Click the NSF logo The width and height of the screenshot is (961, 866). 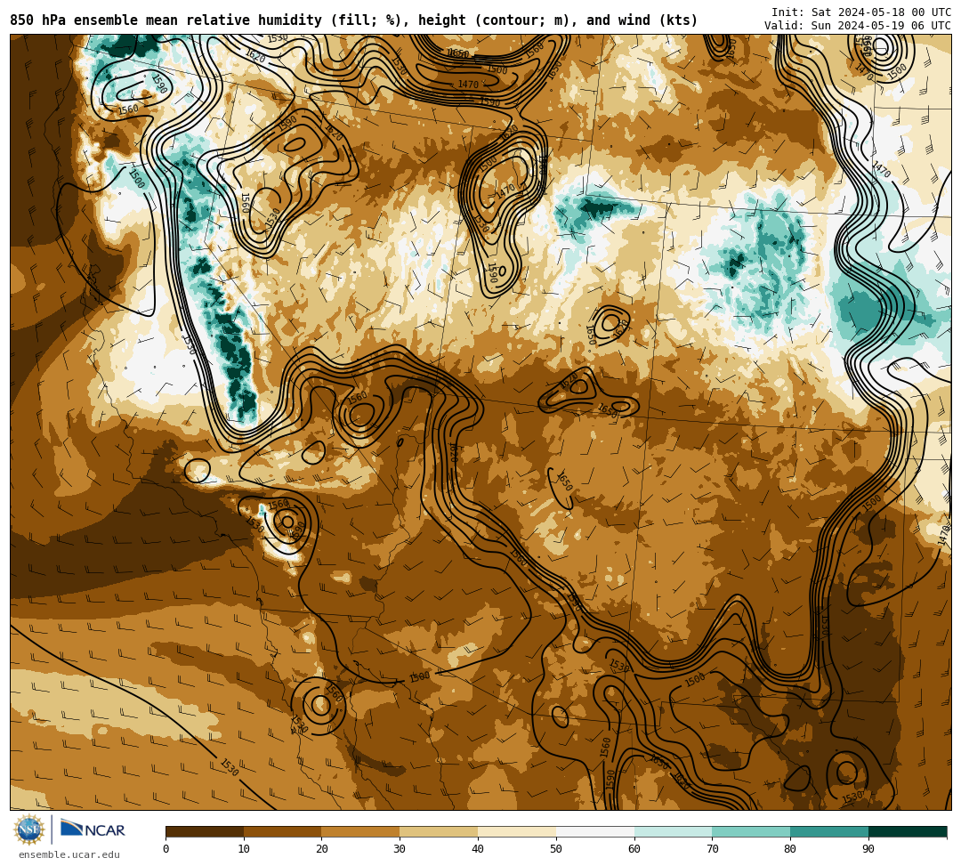[29, 830]
